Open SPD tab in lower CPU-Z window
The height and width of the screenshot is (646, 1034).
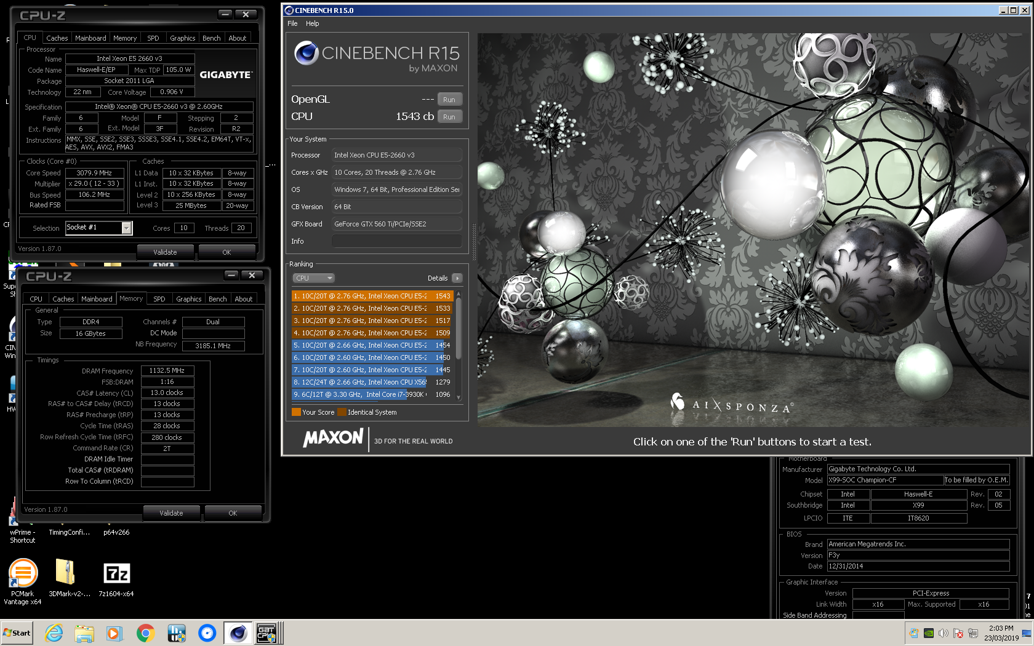(x=159, y=299)
